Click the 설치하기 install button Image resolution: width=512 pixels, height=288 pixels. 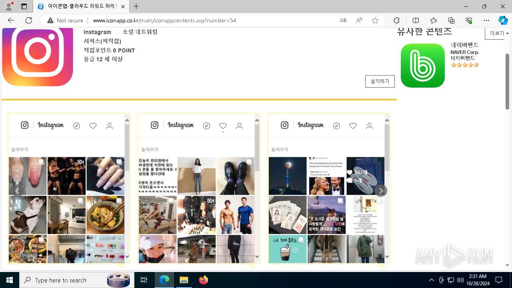380,81
